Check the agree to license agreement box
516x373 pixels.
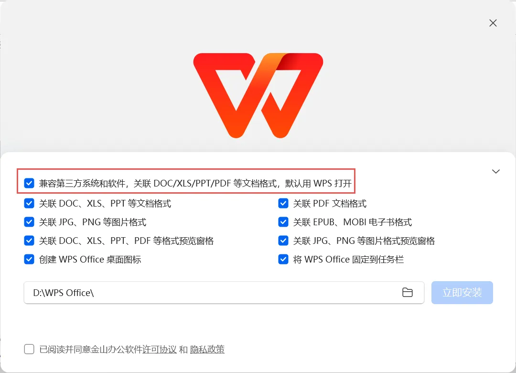[x=29, y=349]
